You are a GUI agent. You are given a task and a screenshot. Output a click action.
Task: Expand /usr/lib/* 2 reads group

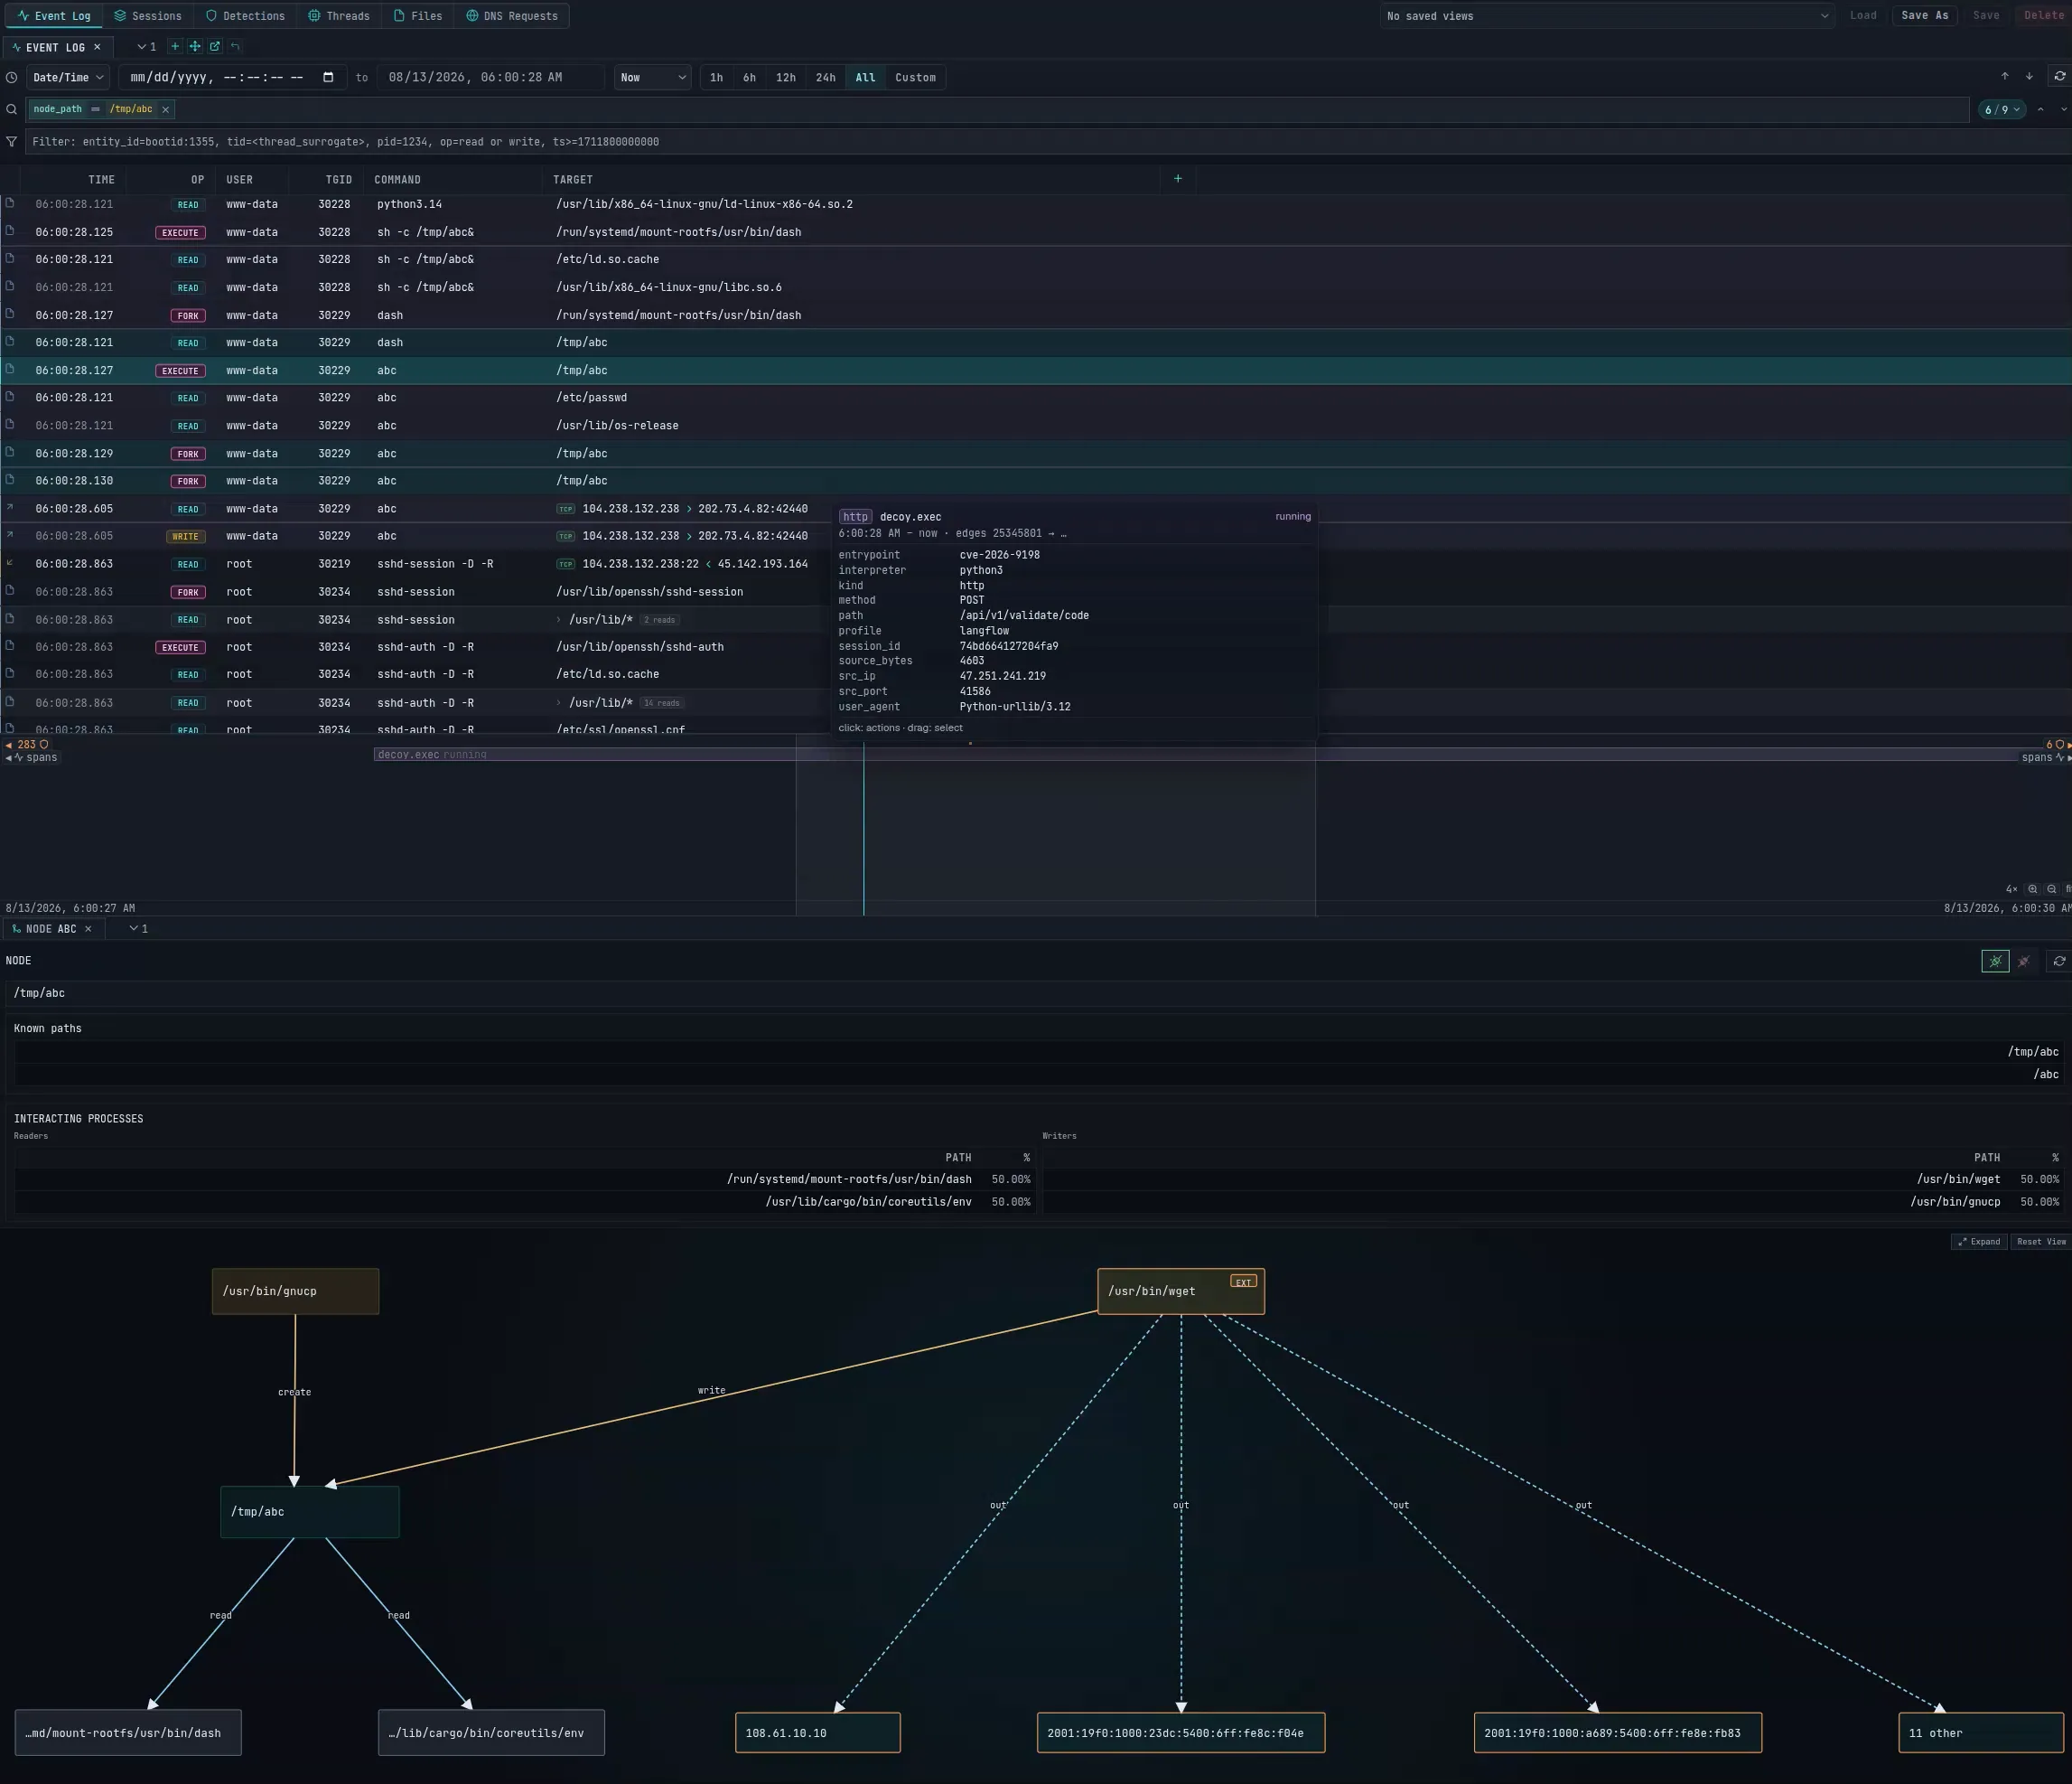[559, 619]
